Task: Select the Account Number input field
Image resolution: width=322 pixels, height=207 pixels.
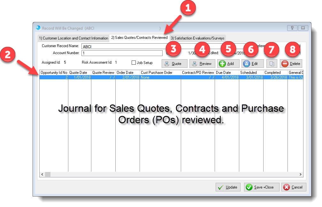Action: (121, 53)
